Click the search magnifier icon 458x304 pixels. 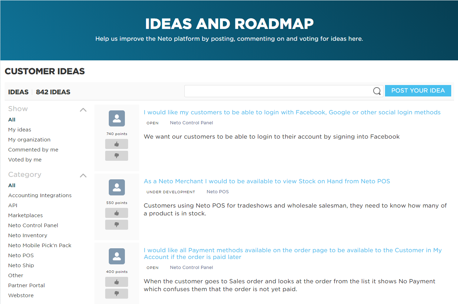[x=377, y=91]
